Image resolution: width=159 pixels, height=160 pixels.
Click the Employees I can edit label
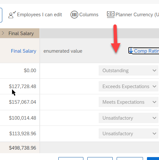[39, 15]
